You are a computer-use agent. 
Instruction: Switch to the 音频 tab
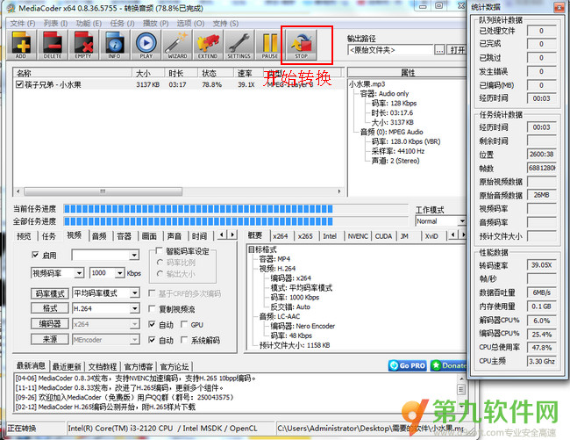point(99,236)
